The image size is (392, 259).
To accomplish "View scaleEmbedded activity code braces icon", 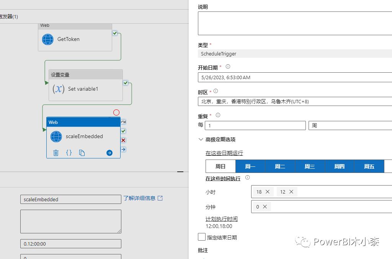I will click(69, 153).
